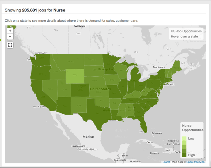The image size is (211, 168).
Task: Click the darkest High legend swatch
Action: pos(184,155)
